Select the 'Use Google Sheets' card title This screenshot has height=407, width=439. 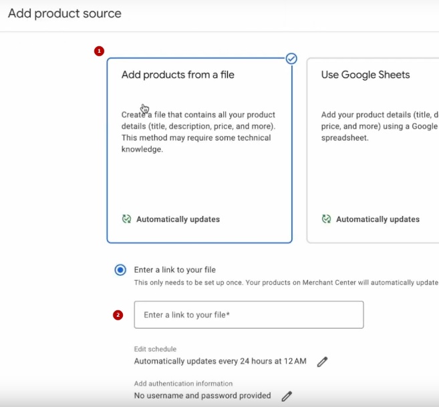click(x=365, y=75)
